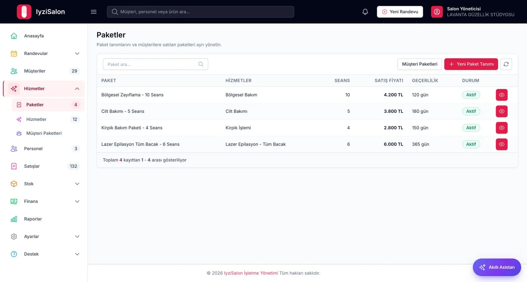This screenshot has height=282, width=527.
Task: Open the notifications bell
Action: 365,12
